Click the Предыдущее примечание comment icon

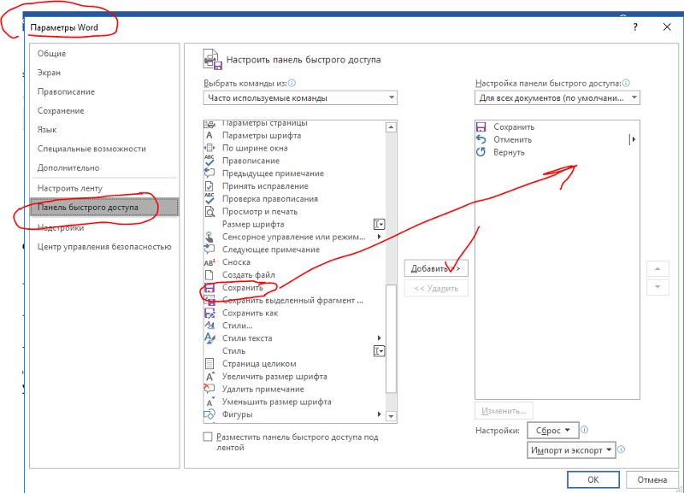[209, 173]
